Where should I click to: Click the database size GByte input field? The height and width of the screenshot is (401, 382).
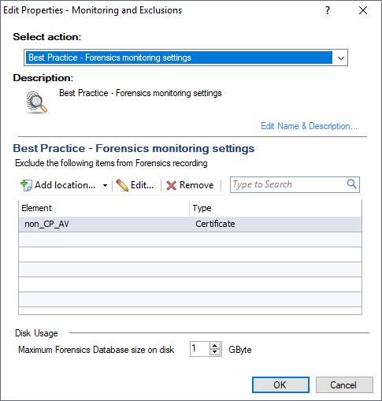200,349
